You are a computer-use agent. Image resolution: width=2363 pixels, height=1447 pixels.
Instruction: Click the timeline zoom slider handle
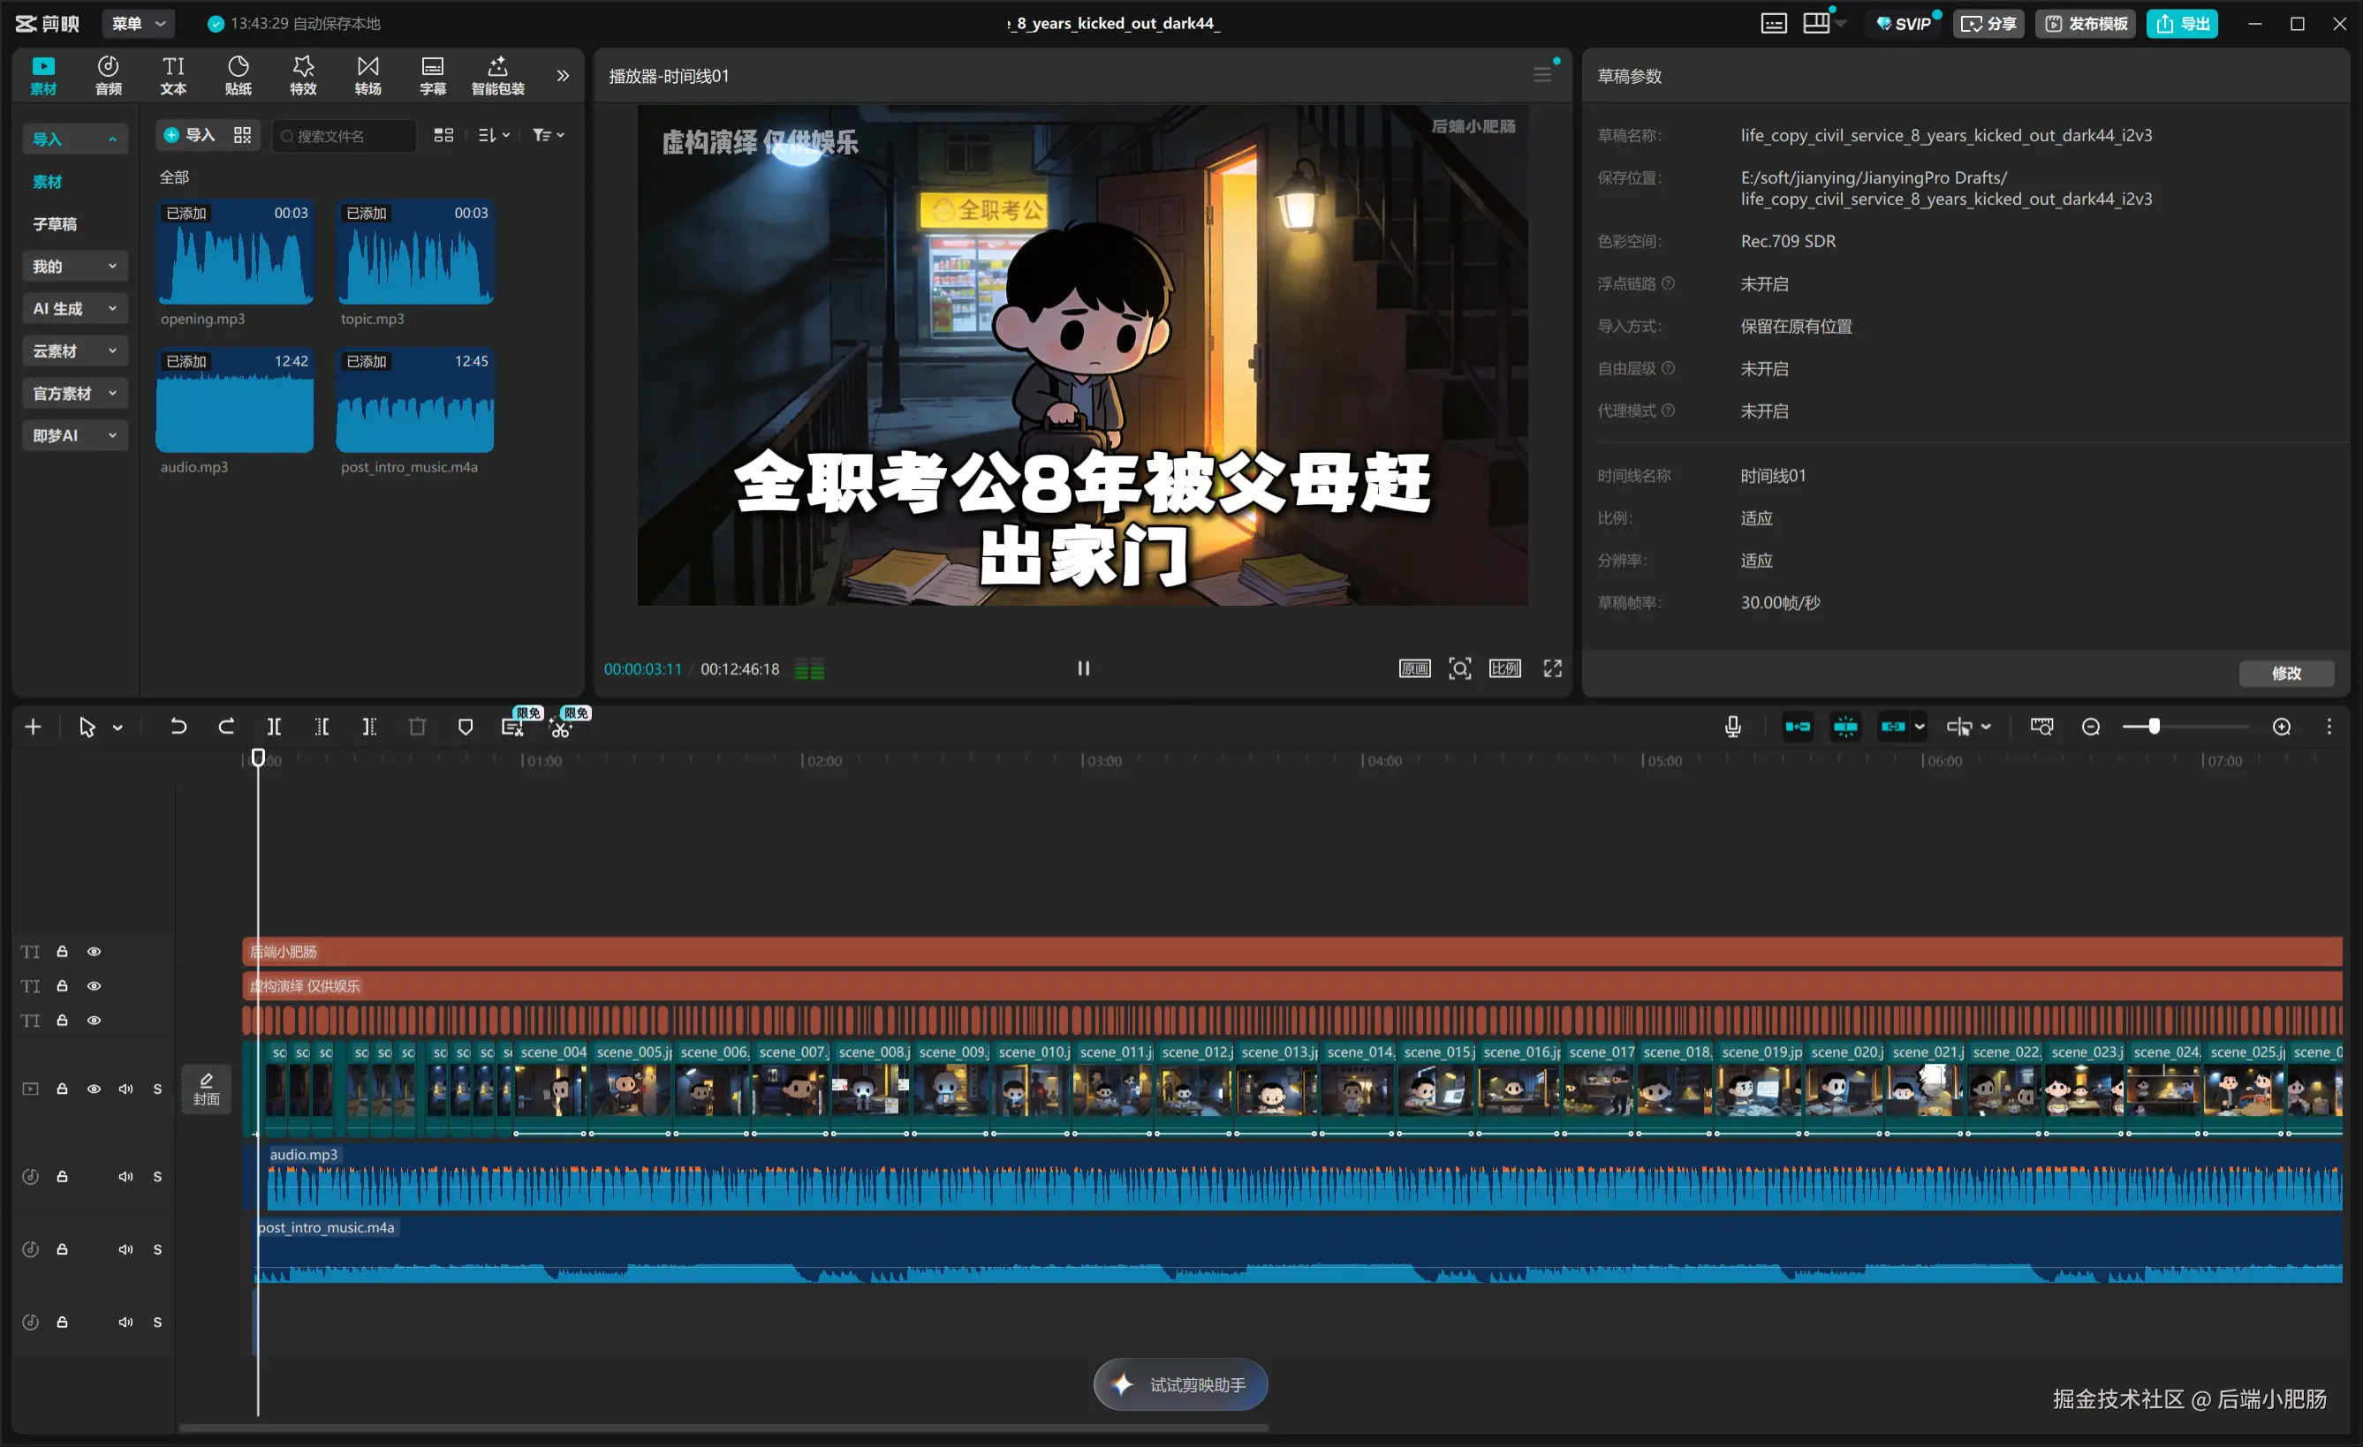tap(2154, 727)
